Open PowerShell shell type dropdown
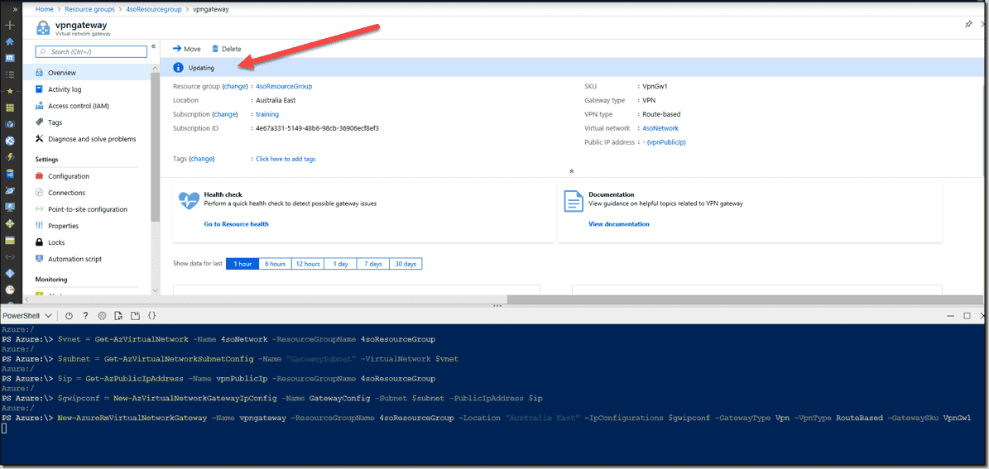Screen dimensions: 989x469 coord(29,315)
